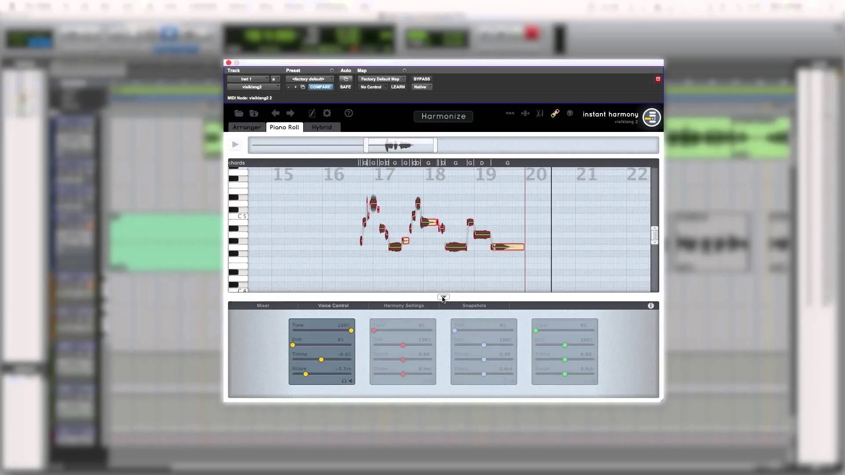Open the factory default preset dropdown

pyautogui.click(x=310, y=79)
